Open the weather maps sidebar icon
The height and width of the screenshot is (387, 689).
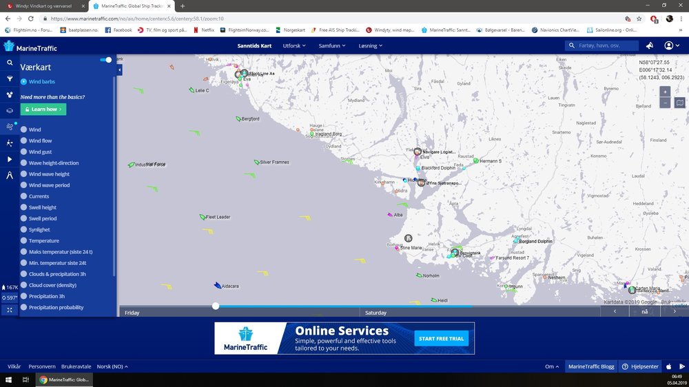[x=10, y=127]
